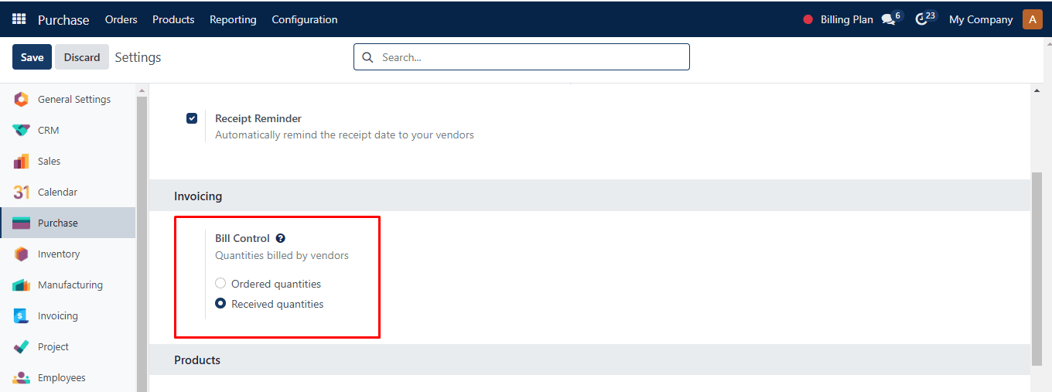Open the Products menu
Screen dimensions: 1052x392
coord(173,19)
